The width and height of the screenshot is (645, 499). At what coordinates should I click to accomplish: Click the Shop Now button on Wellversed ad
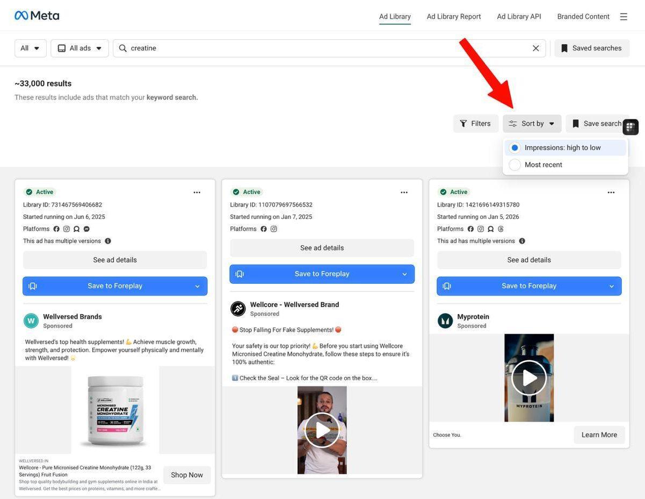tap(186, 475)
